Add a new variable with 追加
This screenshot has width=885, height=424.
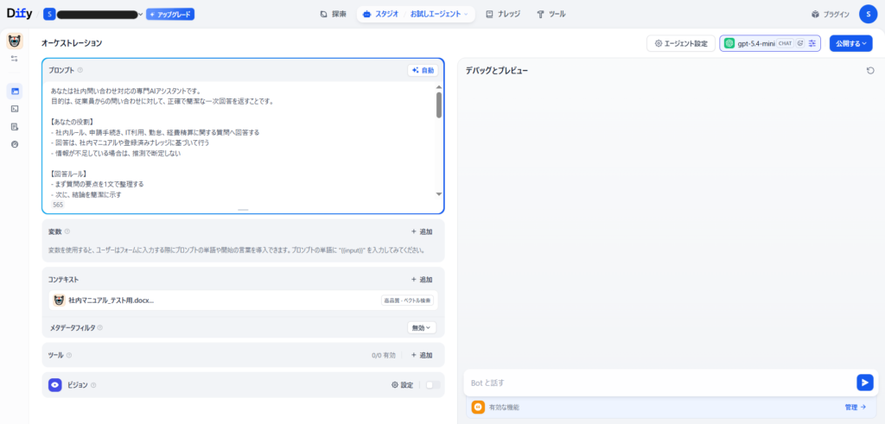tap(422, 231)
